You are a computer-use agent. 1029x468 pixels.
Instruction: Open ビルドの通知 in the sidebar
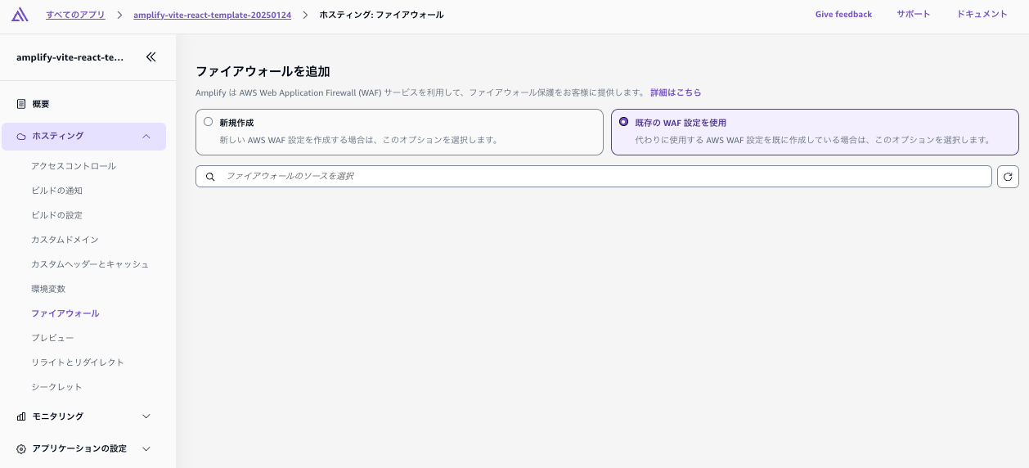pyautogui.click(x=56, y=191)
